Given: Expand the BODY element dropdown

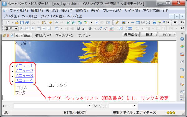Looking at the screenshot, I should point(167,35).
